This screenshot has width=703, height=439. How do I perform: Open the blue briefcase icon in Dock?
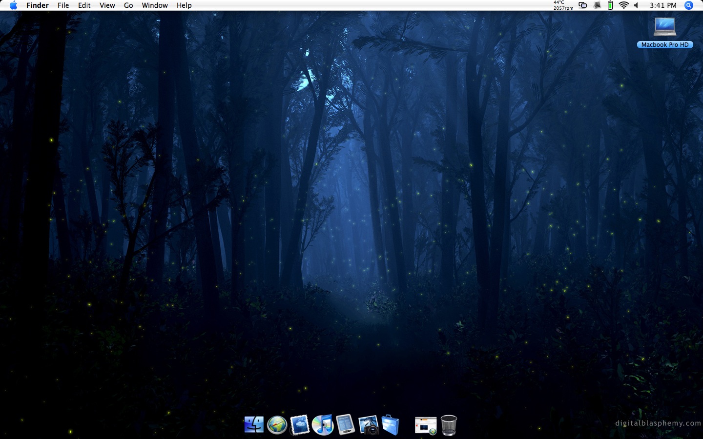click(x=391, y=425)
